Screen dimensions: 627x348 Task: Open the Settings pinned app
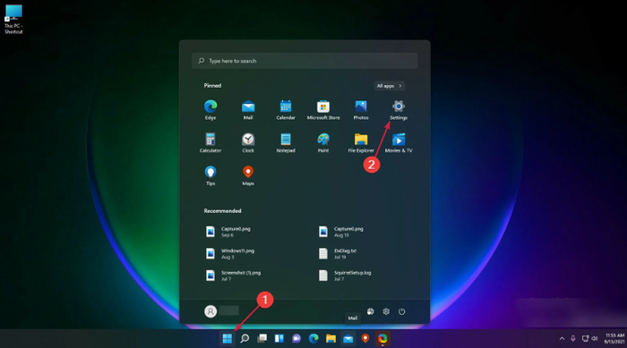pyautogui.click(x=399, y=110)
